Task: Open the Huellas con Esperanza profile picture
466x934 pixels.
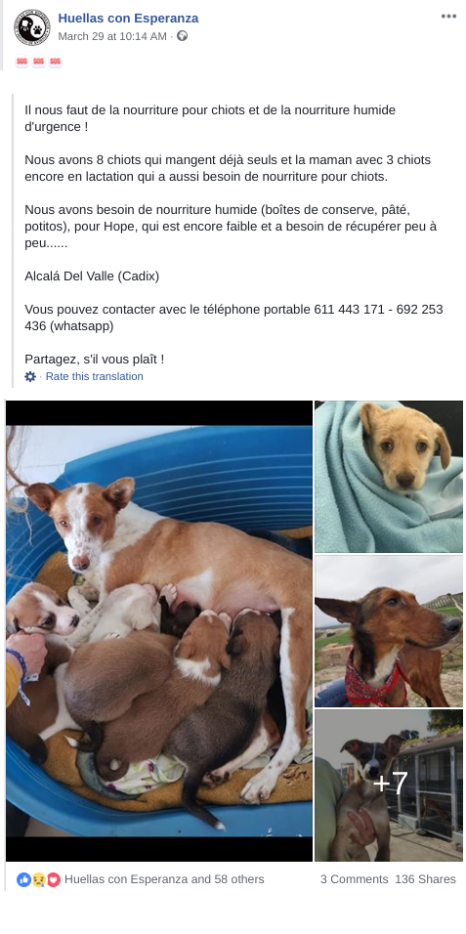Action: tap(32, 26)
